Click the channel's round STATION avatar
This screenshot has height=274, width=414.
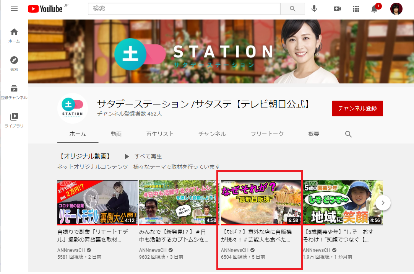[x=73, y=108]
